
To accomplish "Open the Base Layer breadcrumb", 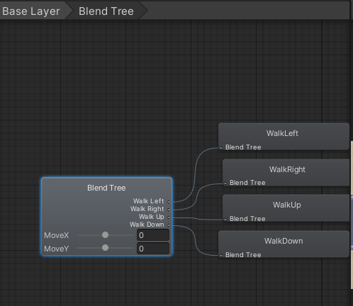I will 32,11.
